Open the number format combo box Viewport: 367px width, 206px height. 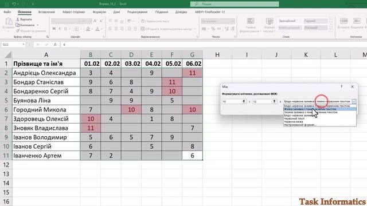[218, 21]
